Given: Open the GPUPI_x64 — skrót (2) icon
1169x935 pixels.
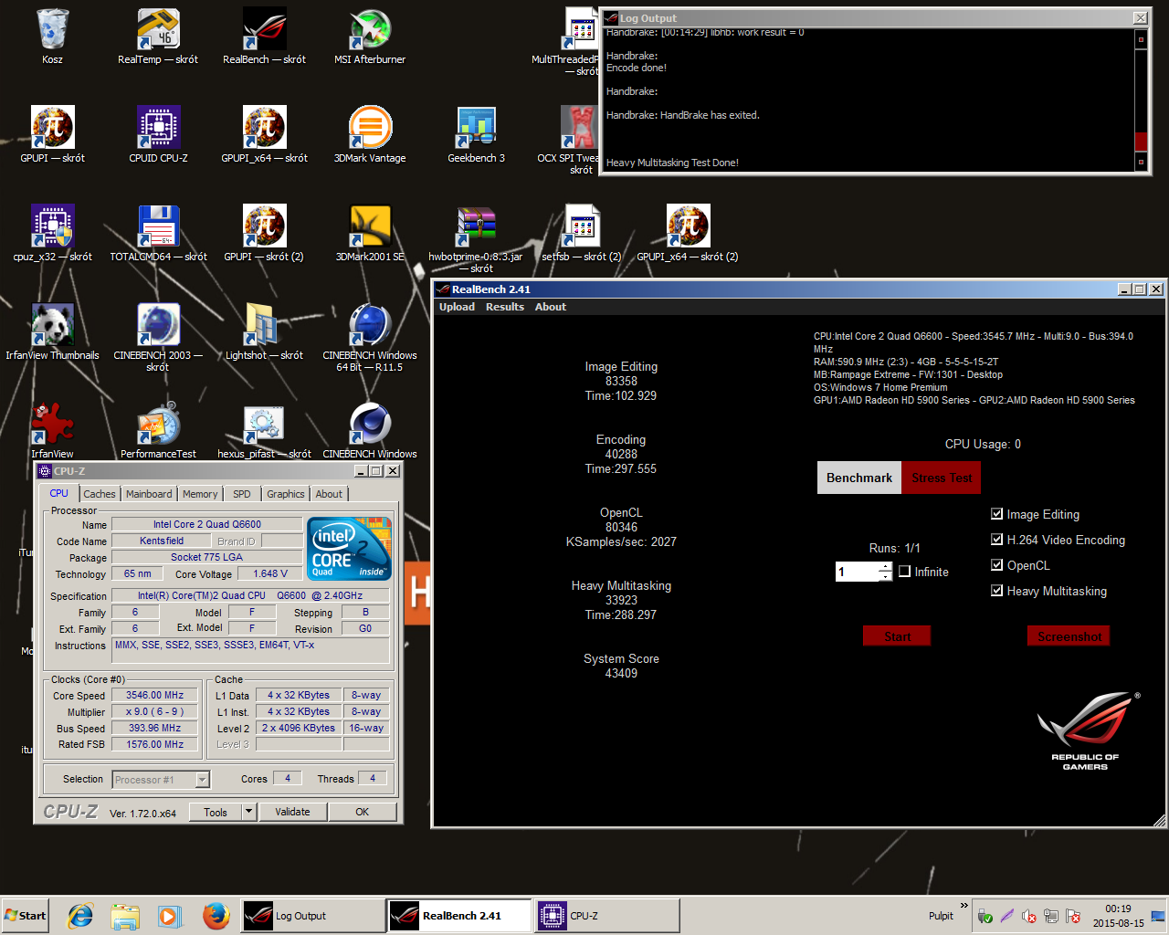Looking at the screenshot, I should [688, 226].
